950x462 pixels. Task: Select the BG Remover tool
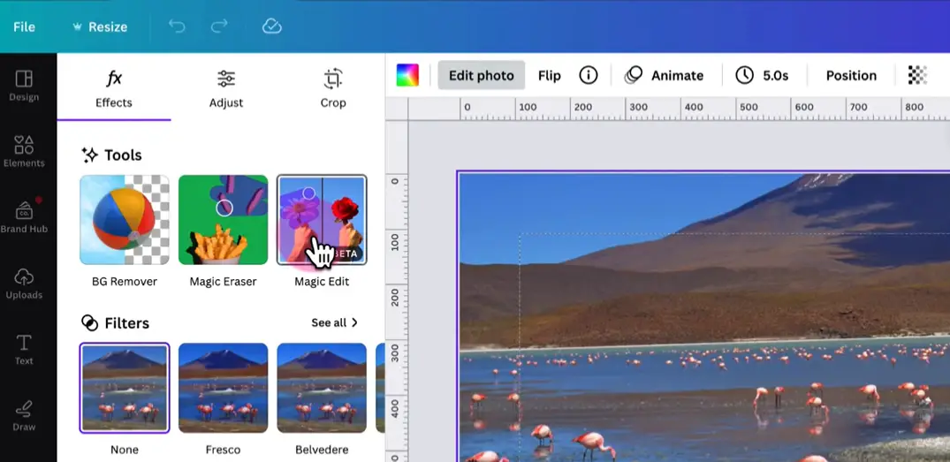(125, 220)
